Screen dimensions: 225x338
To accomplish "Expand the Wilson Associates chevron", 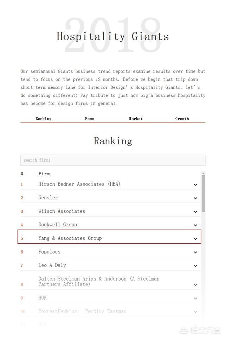I will tap(195, 212).
